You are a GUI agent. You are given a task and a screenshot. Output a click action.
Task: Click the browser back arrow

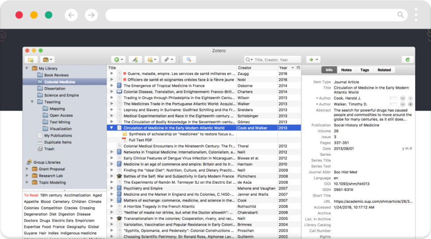click(x=71, y=15)
